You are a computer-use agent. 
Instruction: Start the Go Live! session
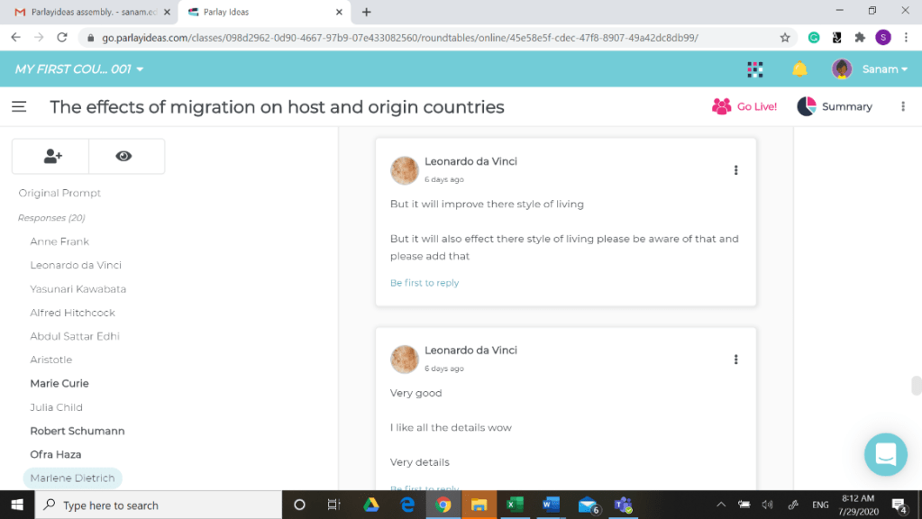coord(744,106)
